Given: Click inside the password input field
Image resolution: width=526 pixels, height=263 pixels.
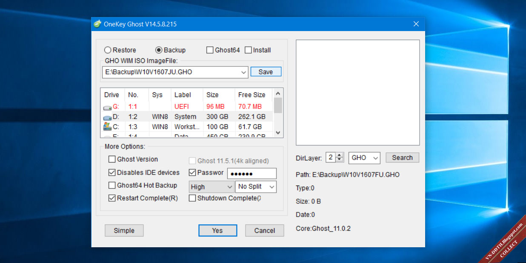Looking at the screenshot, I should [252, 173].
